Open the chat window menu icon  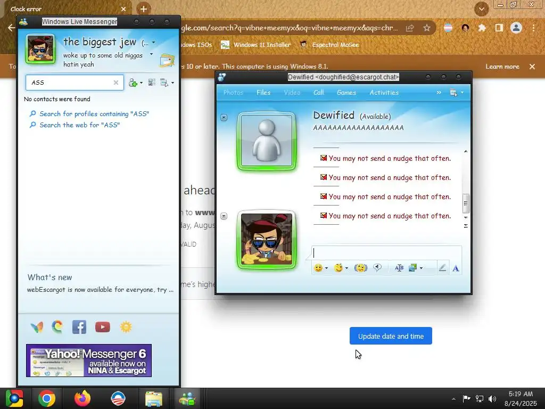pyautogui.click(x=453, y=93)
